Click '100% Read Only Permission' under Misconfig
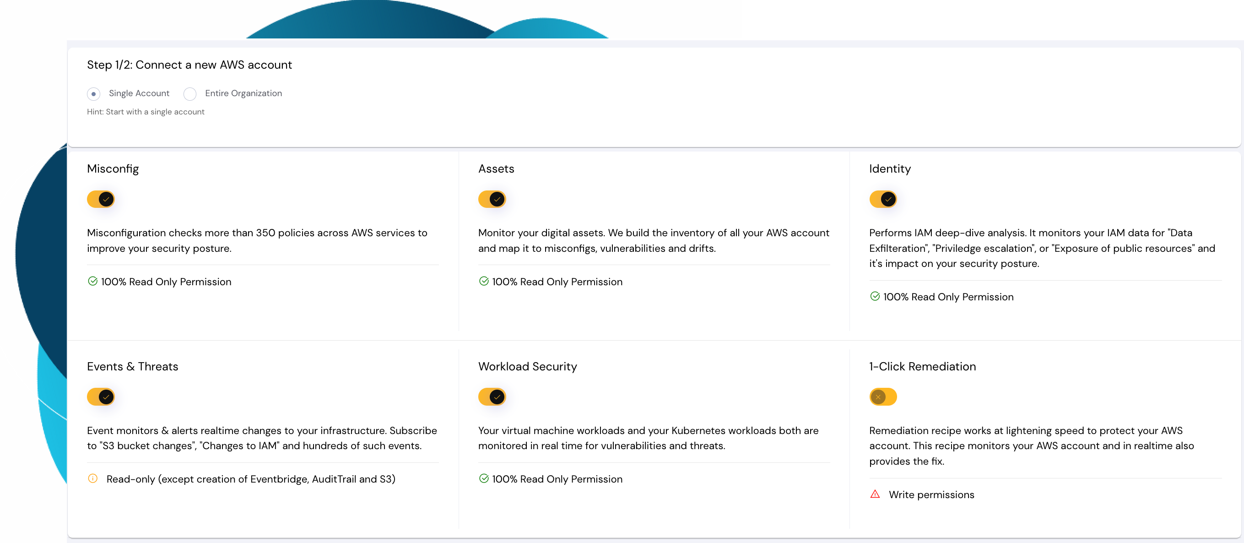 [166, 282]
